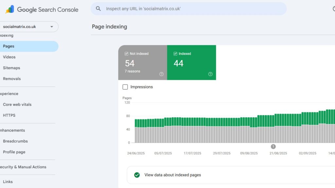Click the clock icon at top right
Viewport: 335px width, 188px height.
pos(333,9)
